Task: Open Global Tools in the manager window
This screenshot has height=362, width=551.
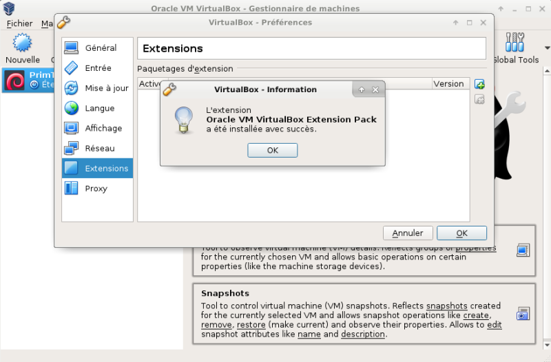Action: 515,47
